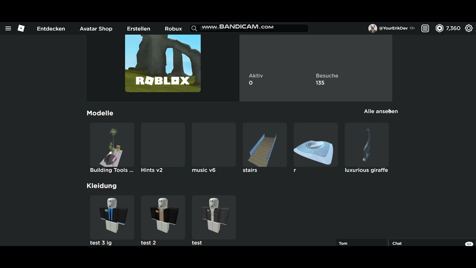Open the Robux balance icon
The height and width of the screenshot is (268, 476).
pos(440,28)
